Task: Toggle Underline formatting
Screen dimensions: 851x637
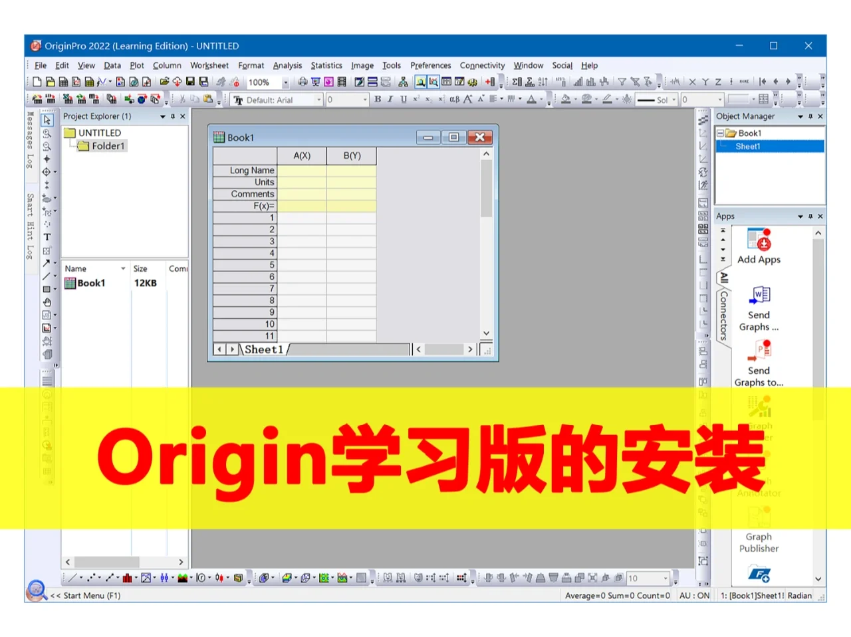Action: 403,100
